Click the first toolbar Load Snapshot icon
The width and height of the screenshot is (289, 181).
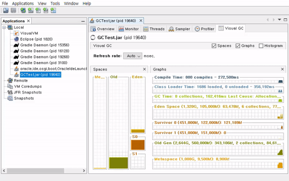pos(6,10)
